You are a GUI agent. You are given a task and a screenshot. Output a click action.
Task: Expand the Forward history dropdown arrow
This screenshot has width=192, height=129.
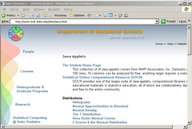pyautogui.click(x=27, y=16)
